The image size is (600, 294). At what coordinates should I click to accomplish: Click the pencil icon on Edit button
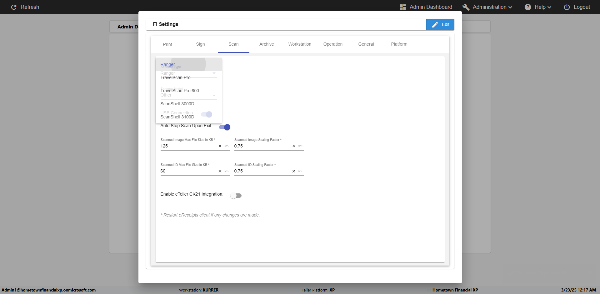(435, 24)
